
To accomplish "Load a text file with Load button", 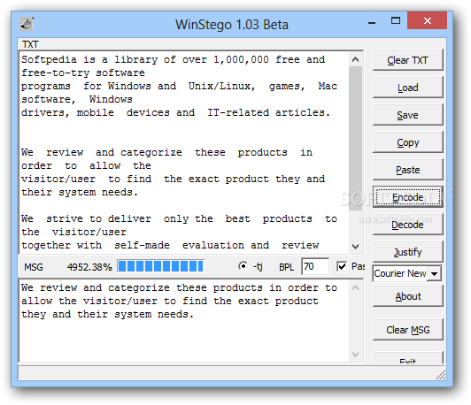I will 407,88.
